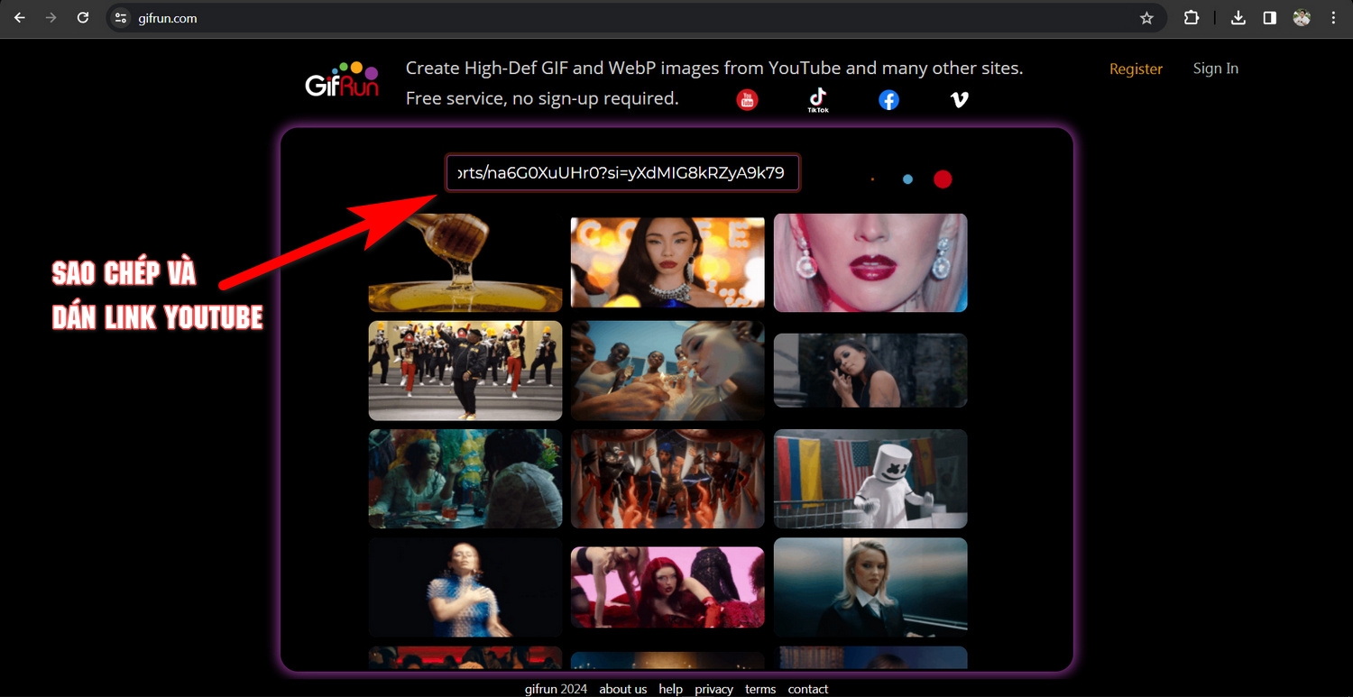Open the marching band dancers thumbnail

click(465, 371)
